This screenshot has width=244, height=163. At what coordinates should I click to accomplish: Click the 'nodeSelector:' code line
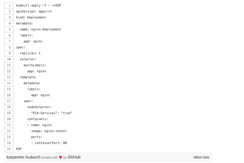39,107
